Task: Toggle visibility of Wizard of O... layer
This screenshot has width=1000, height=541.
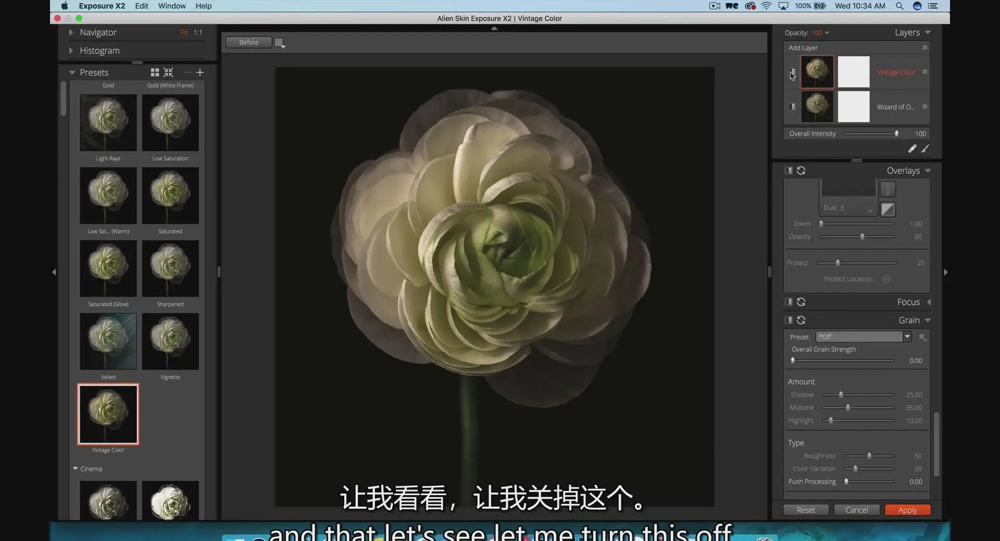Action: pos(792,106)
